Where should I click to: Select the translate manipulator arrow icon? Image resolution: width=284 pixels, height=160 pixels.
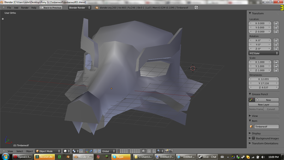(91, 151)
